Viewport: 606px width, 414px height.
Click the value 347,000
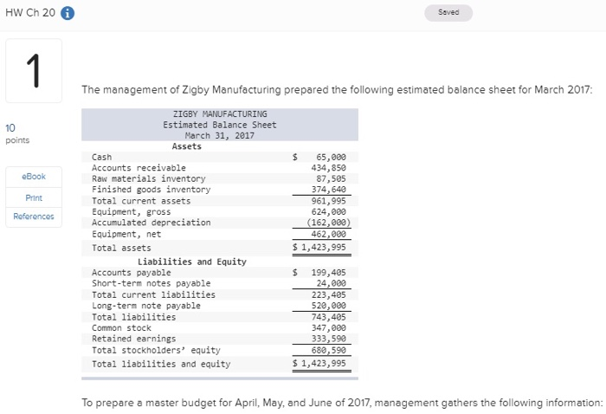click(x=328, y=328)
